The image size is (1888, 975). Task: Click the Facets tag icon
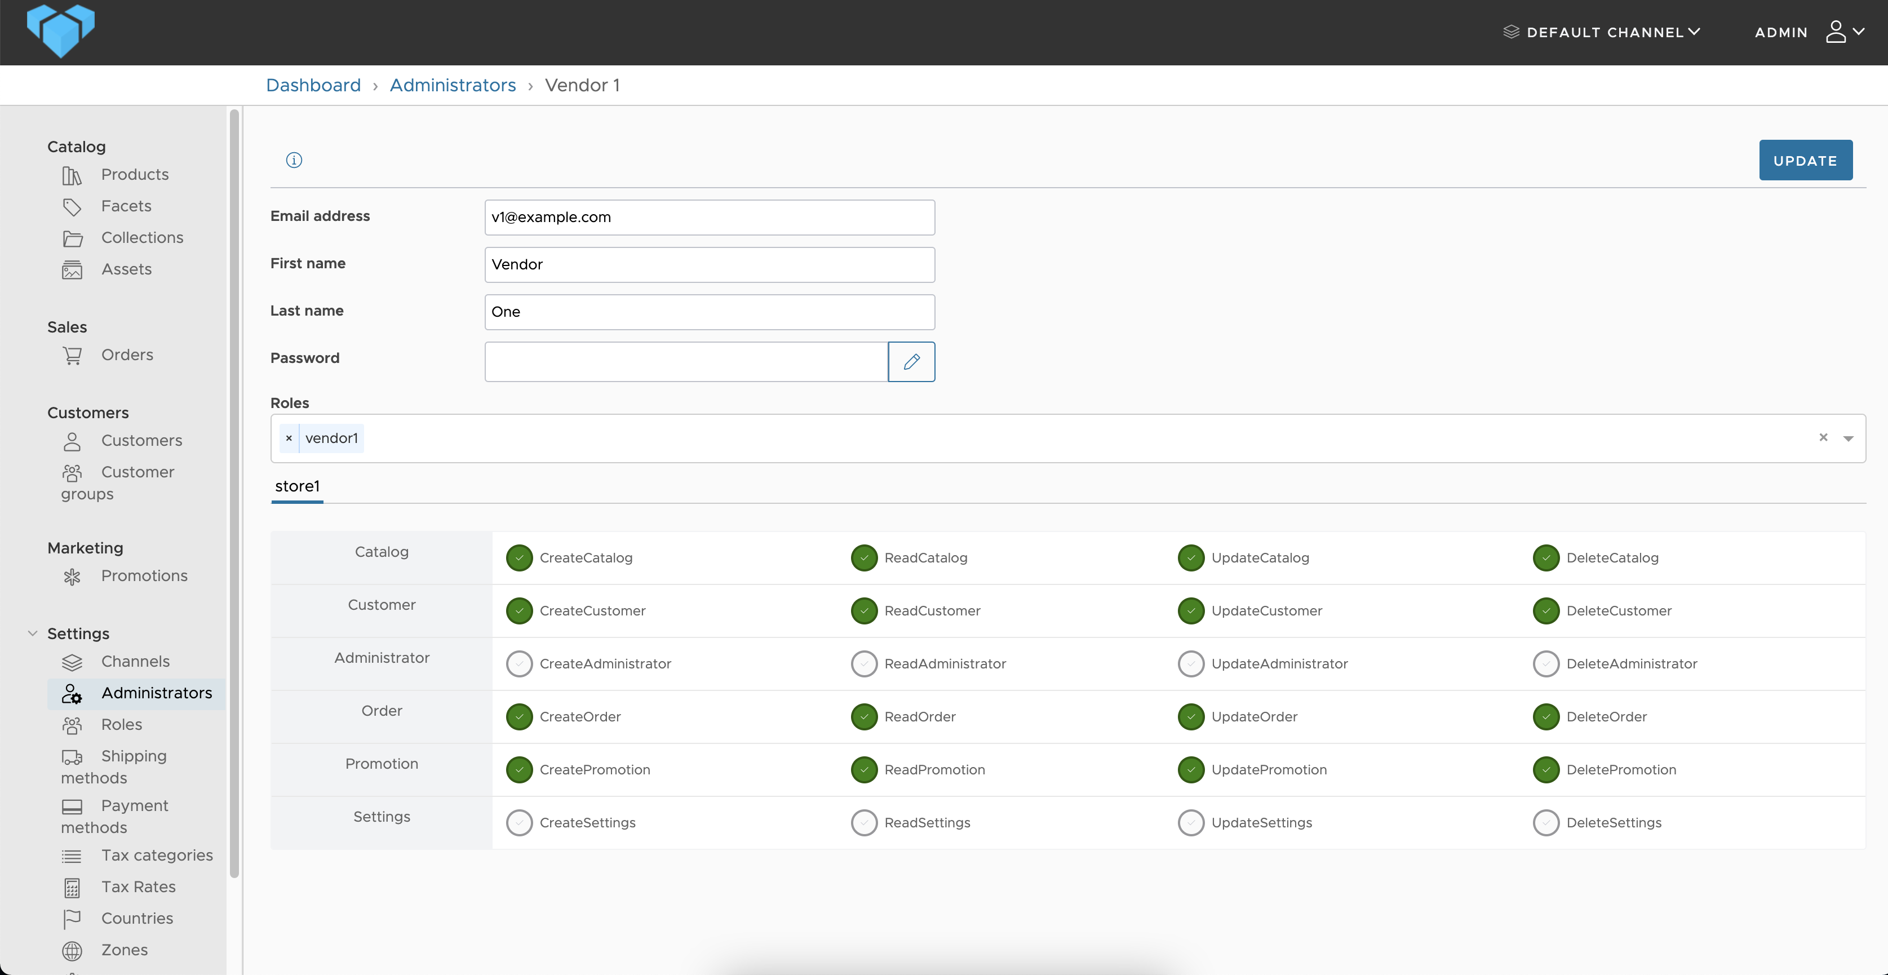click(72, 207)
